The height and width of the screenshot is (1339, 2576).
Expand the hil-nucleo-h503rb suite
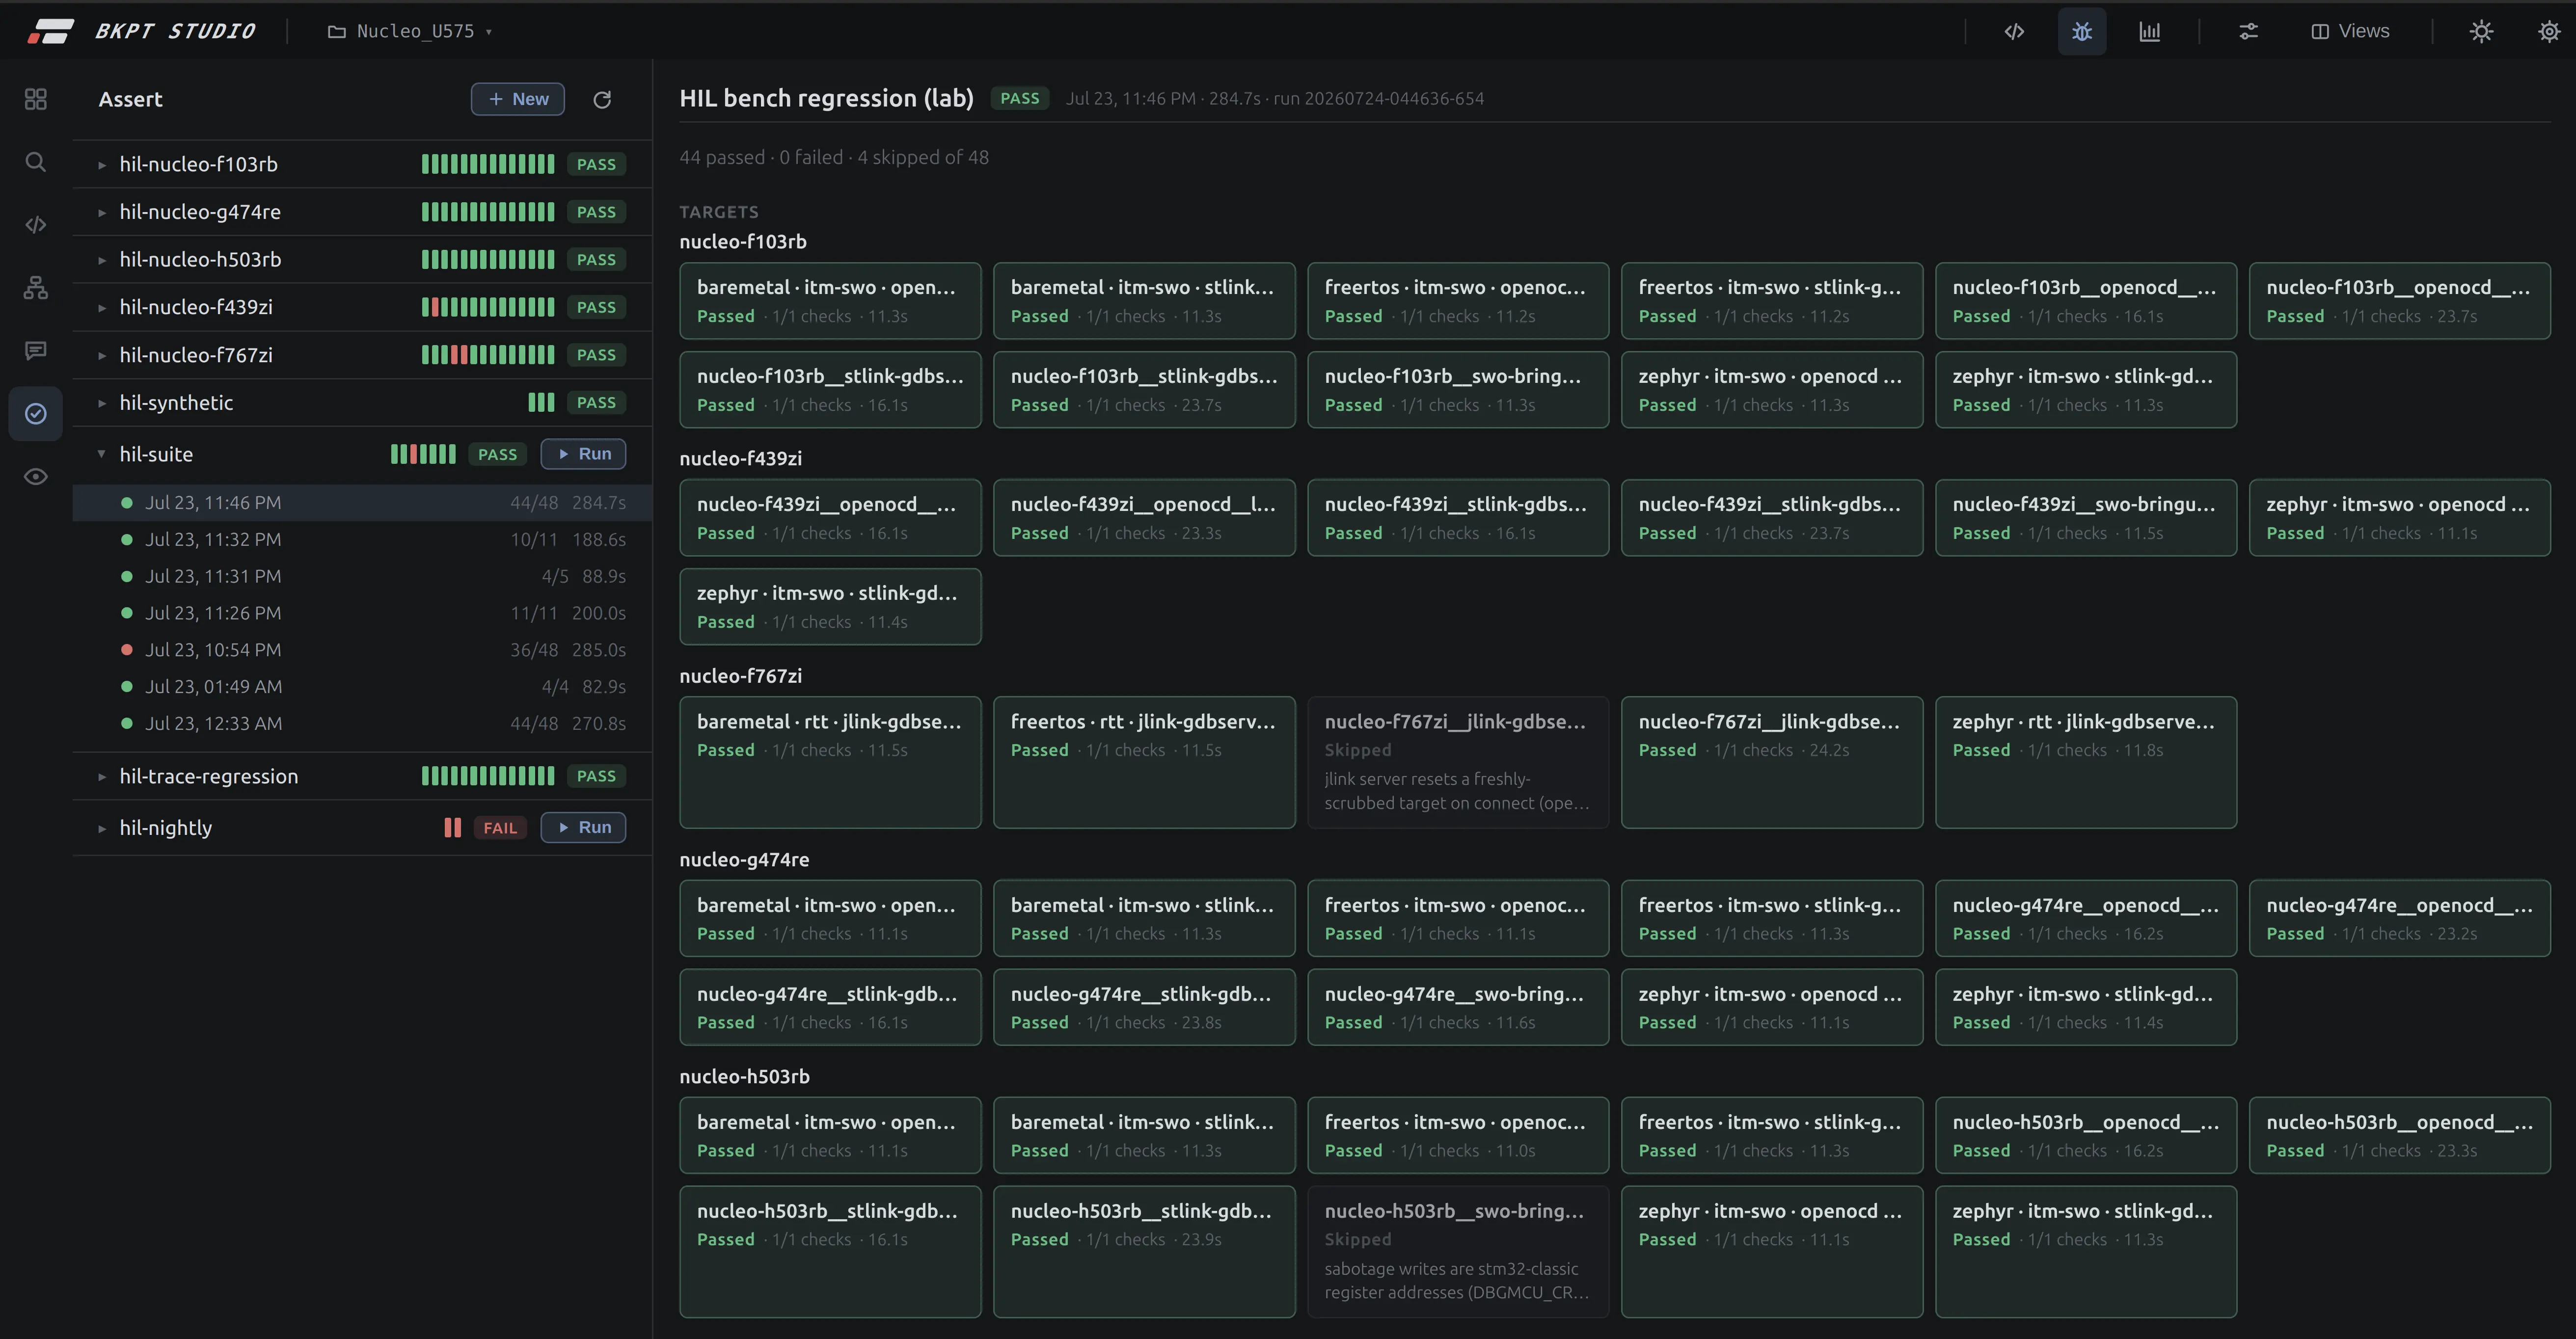pyautogui.click(x=102, y=260)
